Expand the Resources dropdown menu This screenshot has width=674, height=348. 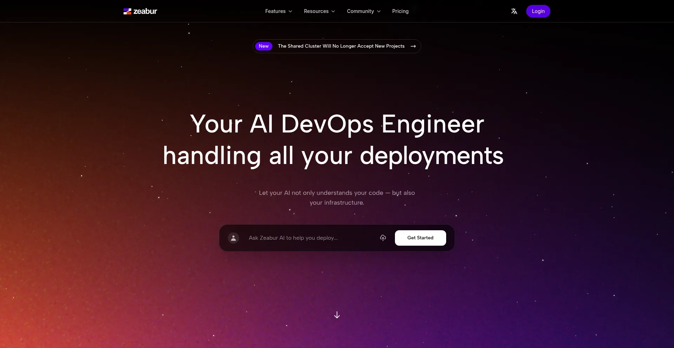pos(319,11)
